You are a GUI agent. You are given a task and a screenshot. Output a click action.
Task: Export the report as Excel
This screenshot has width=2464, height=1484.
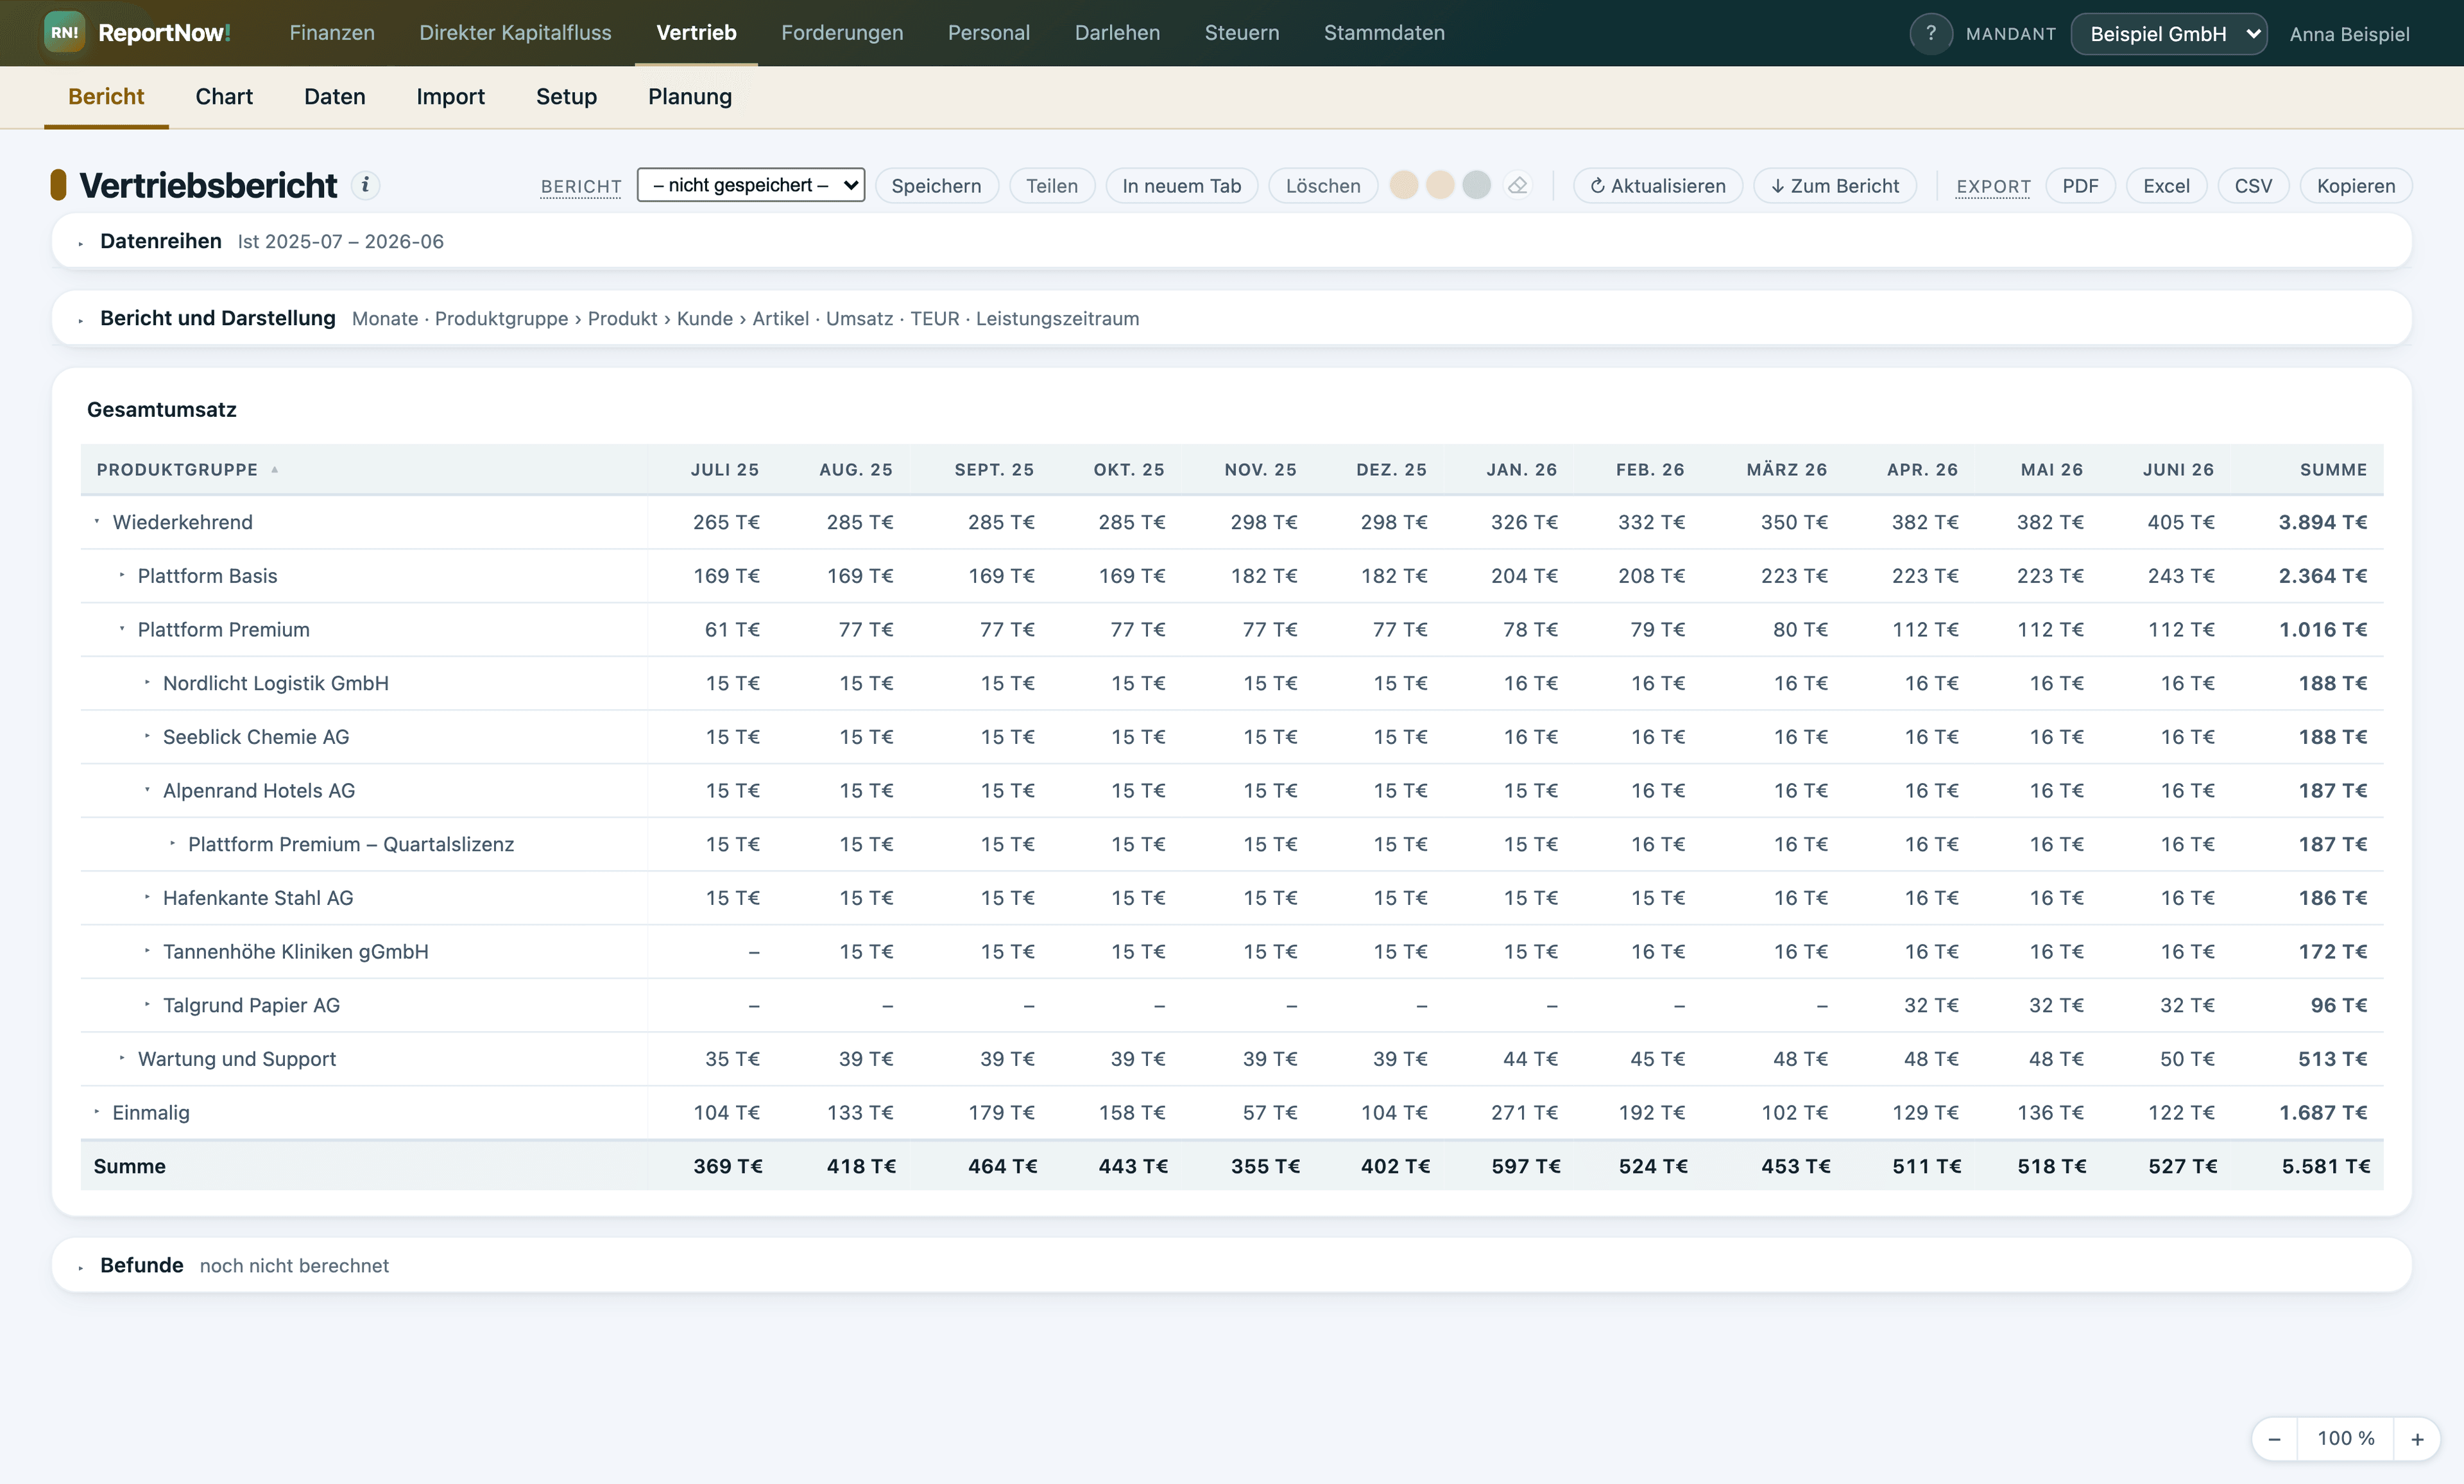[x=2166, y=186]
